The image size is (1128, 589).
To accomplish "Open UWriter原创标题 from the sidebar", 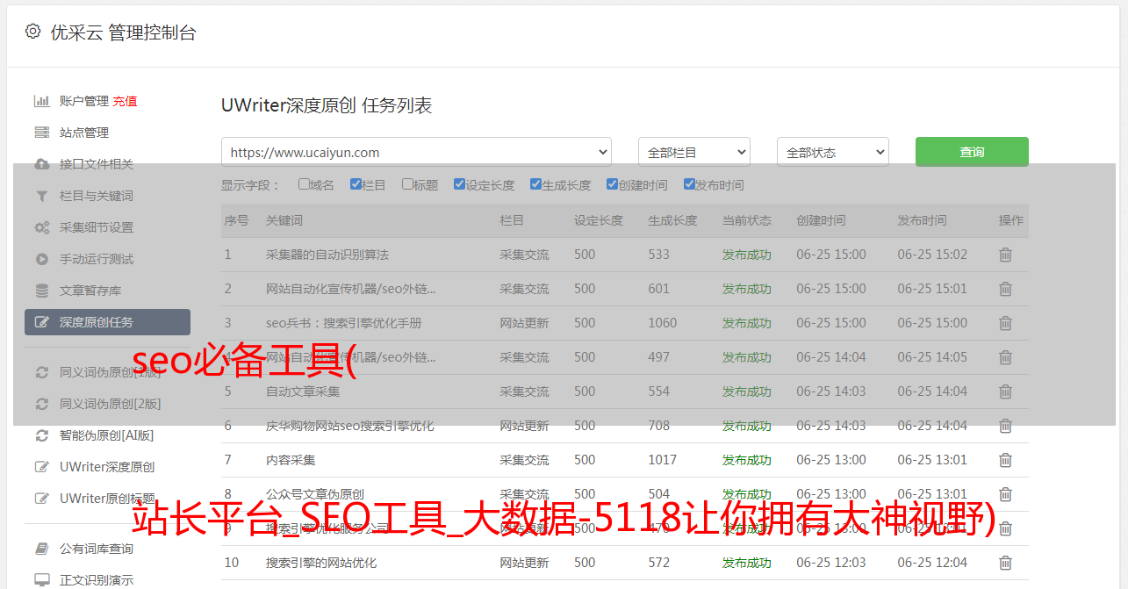I will click(107, 499).
